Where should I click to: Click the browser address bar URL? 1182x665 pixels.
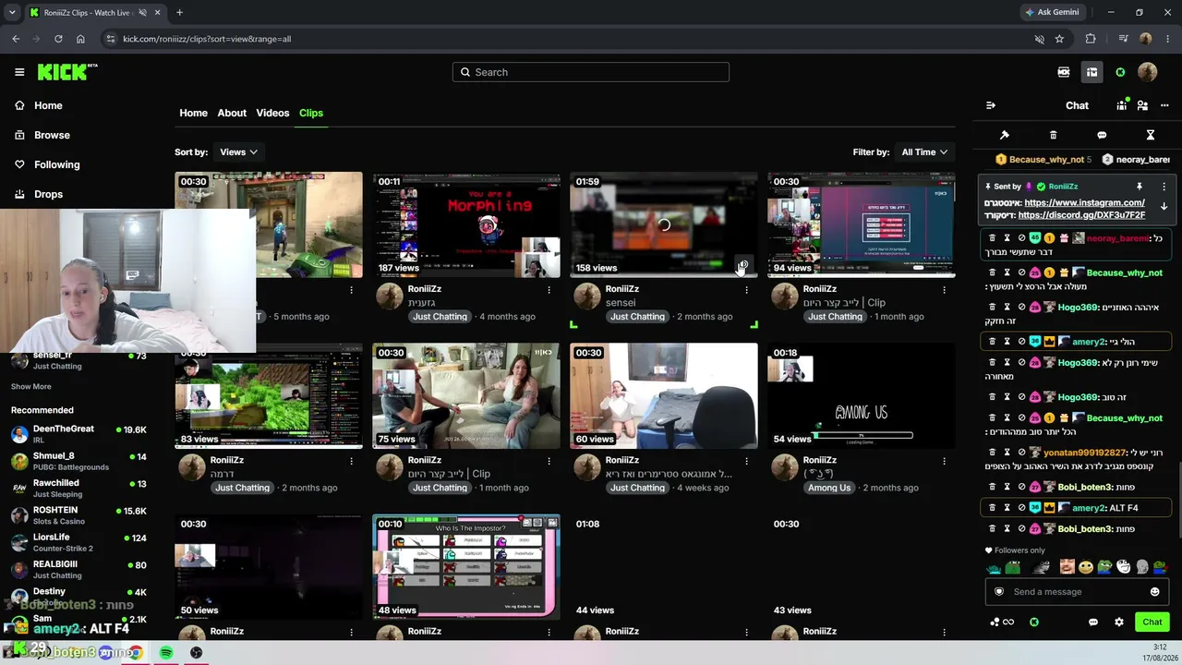point(208,39)
